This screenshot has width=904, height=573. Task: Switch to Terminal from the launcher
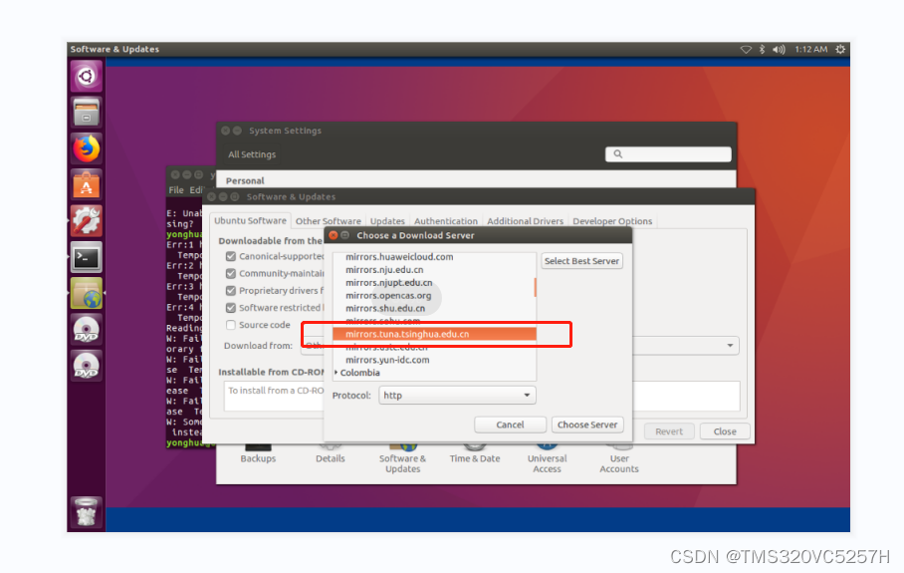point(87,257)
